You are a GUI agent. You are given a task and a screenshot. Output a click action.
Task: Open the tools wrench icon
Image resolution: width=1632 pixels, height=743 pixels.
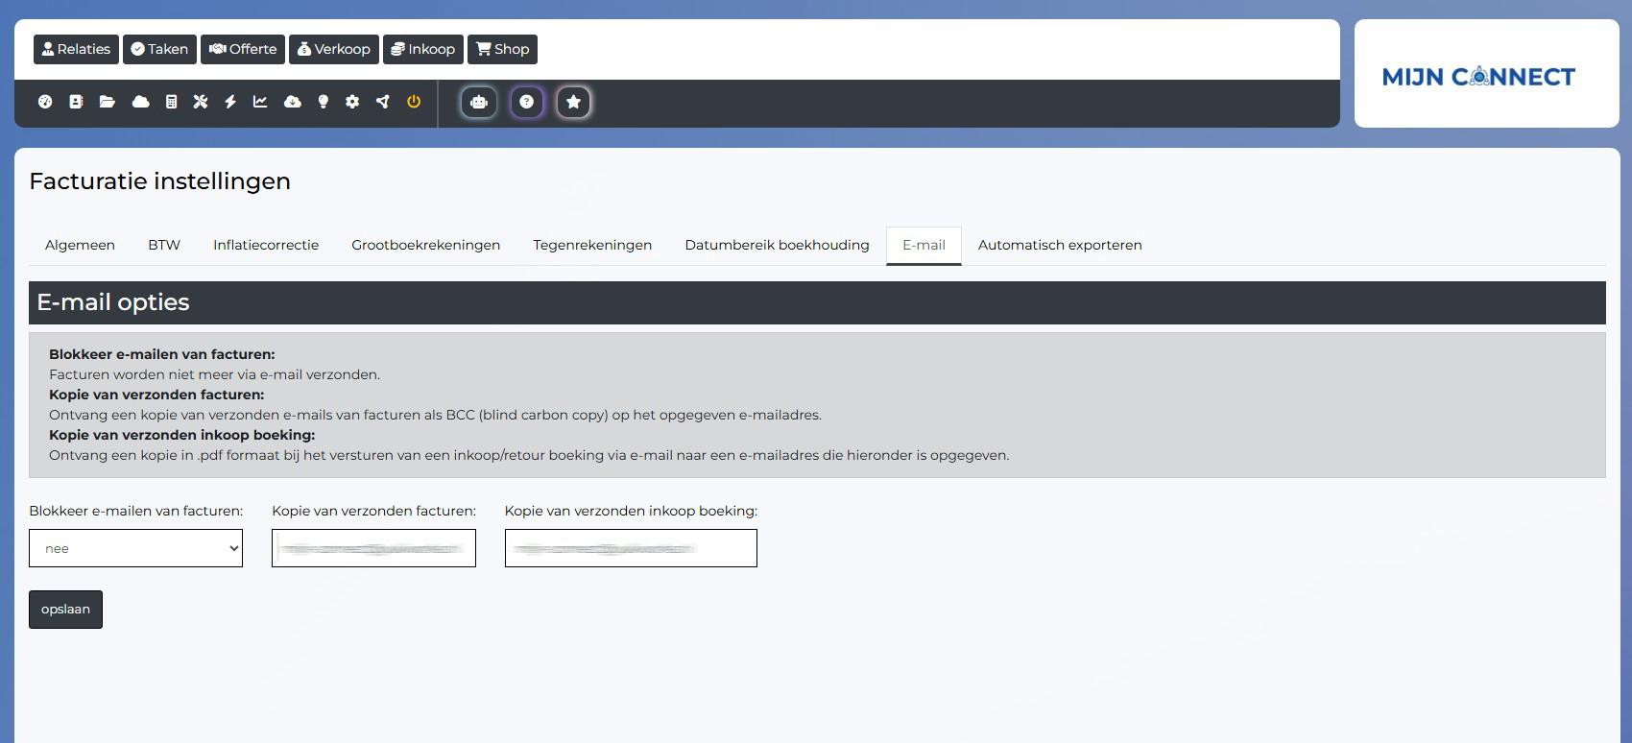201,102
